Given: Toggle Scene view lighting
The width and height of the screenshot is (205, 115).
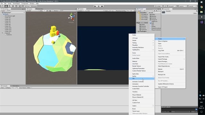Looking at the screenshot, I should coord(45,11).
